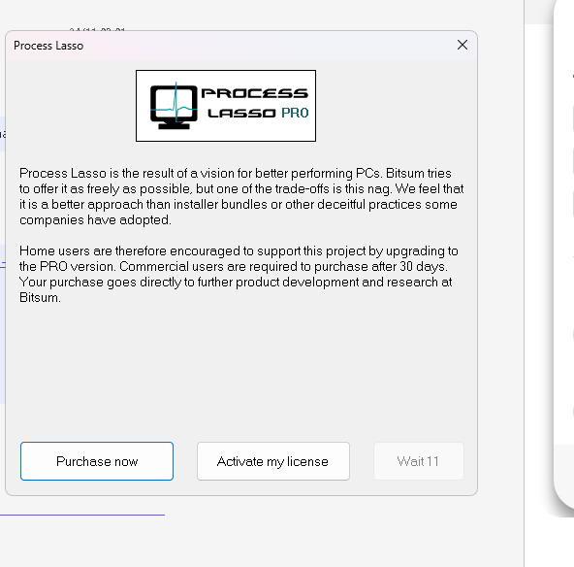Click the paragraph starting 'Process Lasso is the result'
Viewport: 574px width, 567px height.
tap(241, 196)
